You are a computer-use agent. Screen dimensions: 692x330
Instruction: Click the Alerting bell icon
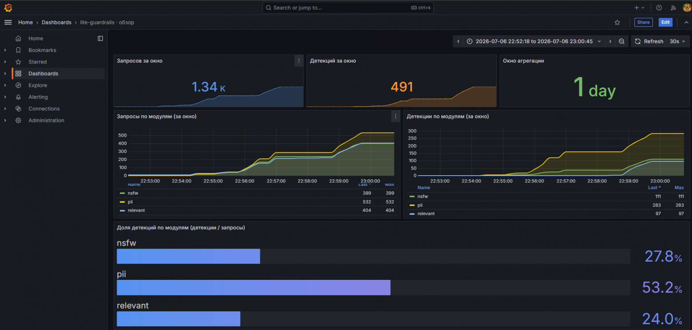tap(18, 97)
